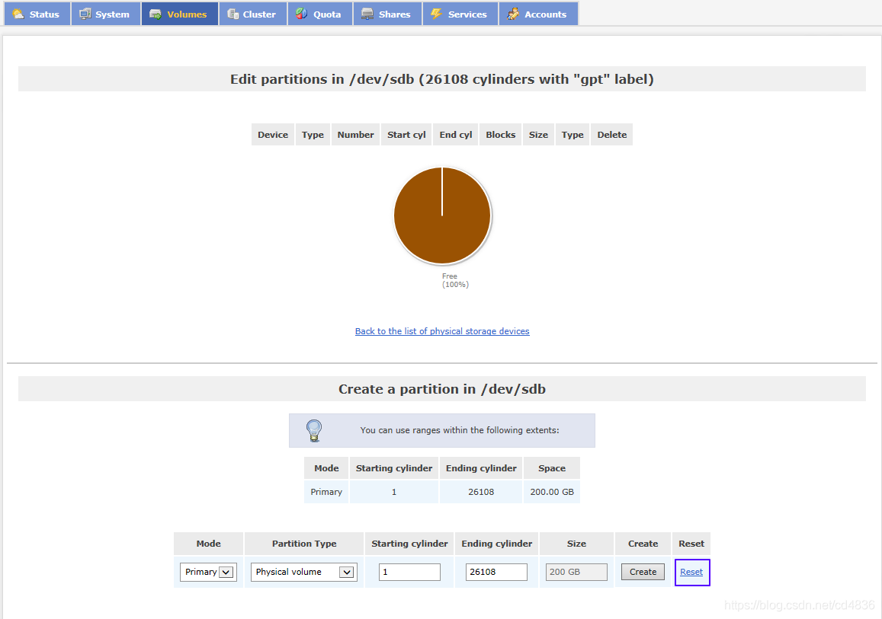Click the Edit partitions in /dev/sdb heading
Screen dimensions: 882x619
point(442,79)
